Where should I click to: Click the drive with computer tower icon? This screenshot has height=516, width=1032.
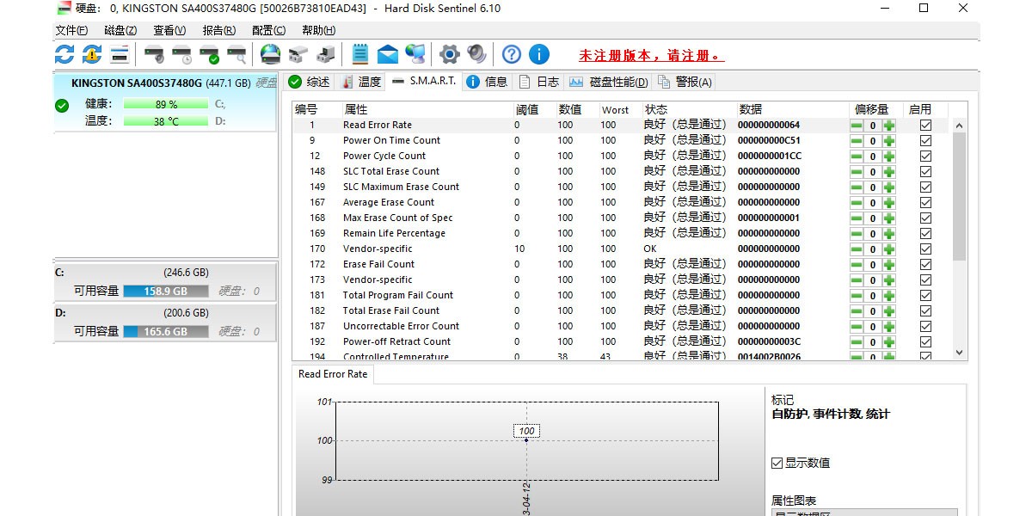click(x=326, y=55)
